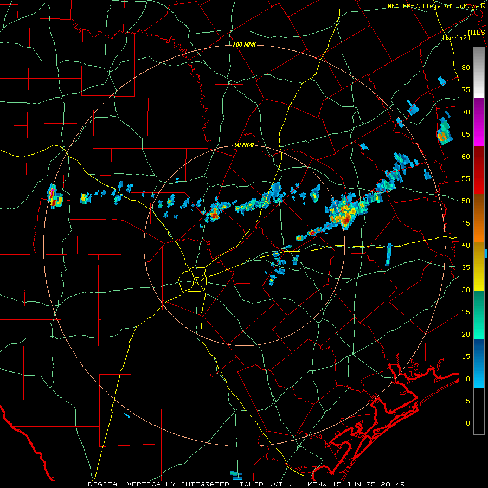Click the 10 value on the color scale
Image resolution: width=488 pixels, height=488 pixels.
(x=466, y=379)
